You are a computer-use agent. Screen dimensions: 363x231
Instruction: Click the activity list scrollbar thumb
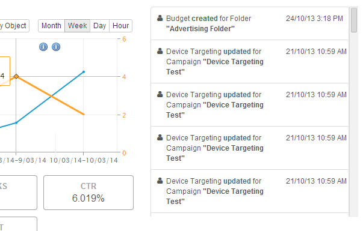354,20
